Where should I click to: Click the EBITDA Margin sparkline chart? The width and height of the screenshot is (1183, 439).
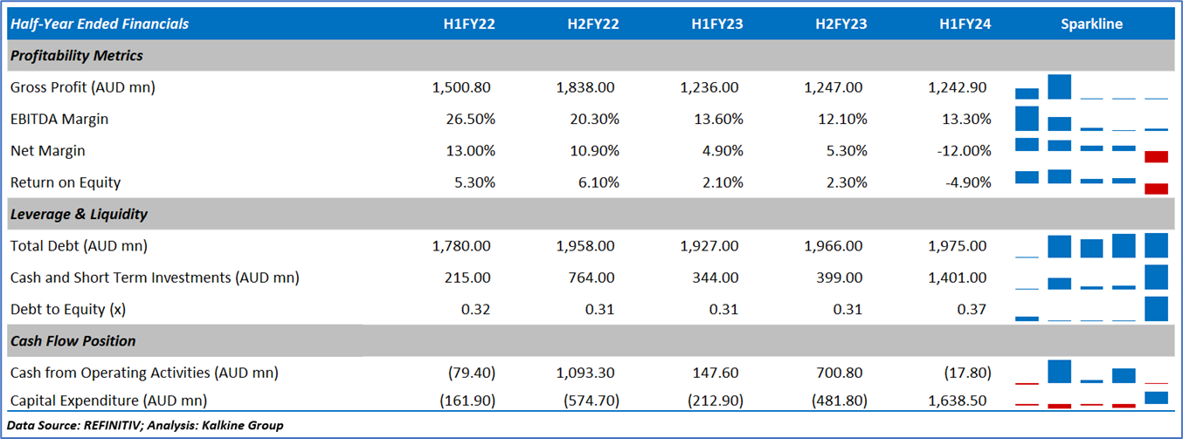[1091, 119]
